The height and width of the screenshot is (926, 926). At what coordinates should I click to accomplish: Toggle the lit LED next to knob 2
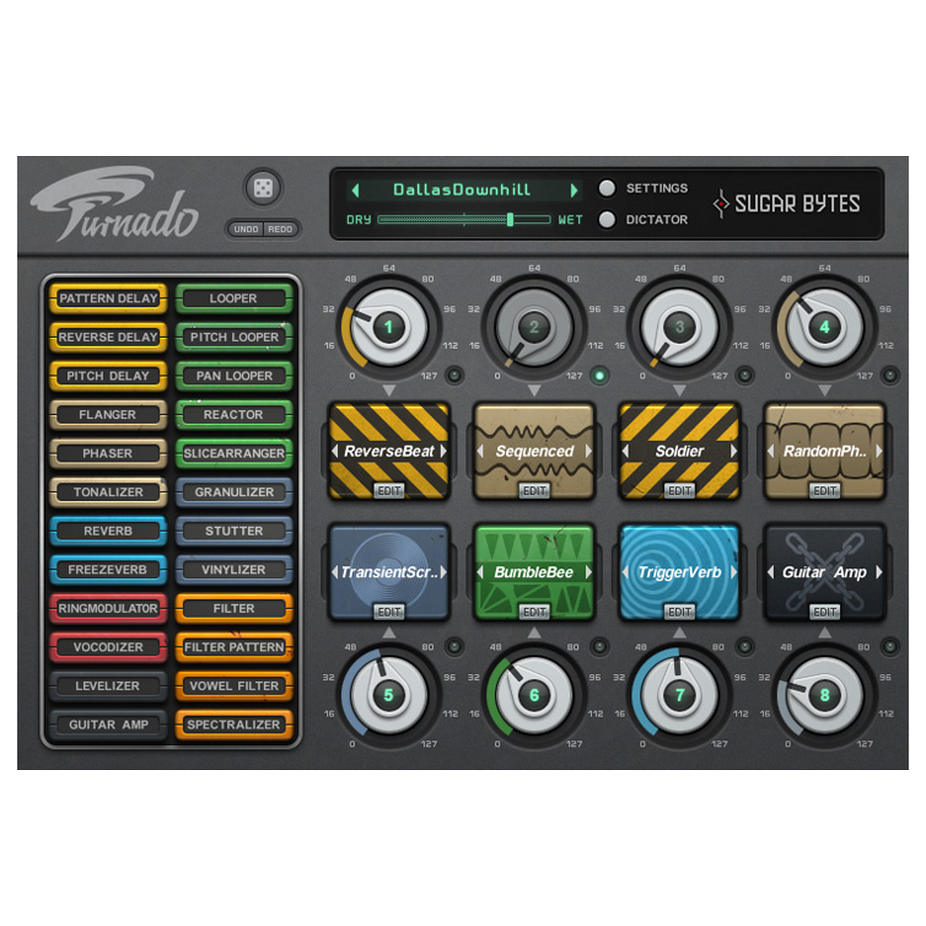pyautogui.click(x=600, y=375)
